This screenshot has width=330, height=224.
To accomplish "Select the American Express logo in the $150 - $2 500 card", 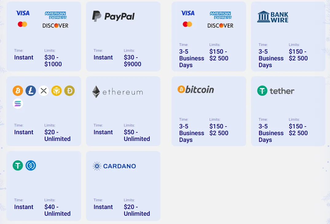I will [x=220, y=15].
